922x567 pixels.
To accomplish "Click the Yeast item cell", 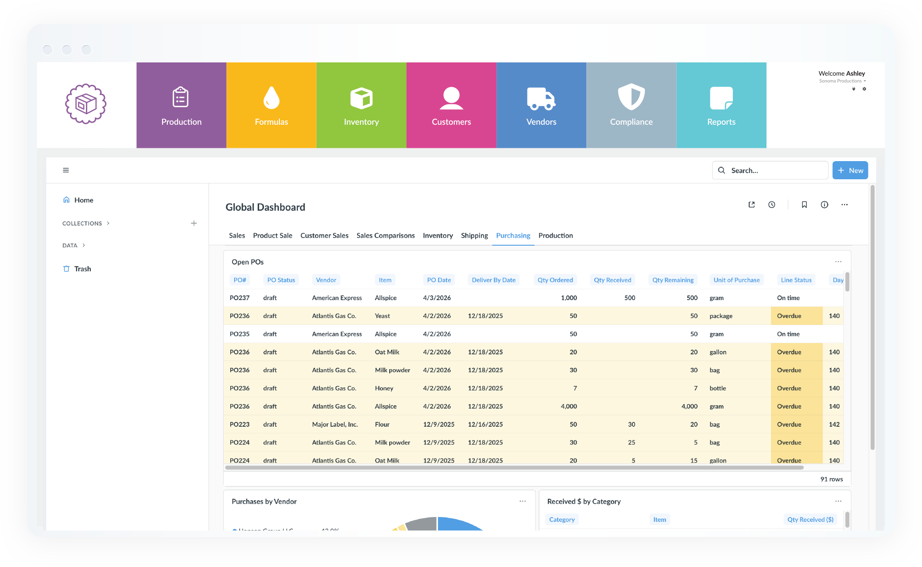I will click(382, 316).
